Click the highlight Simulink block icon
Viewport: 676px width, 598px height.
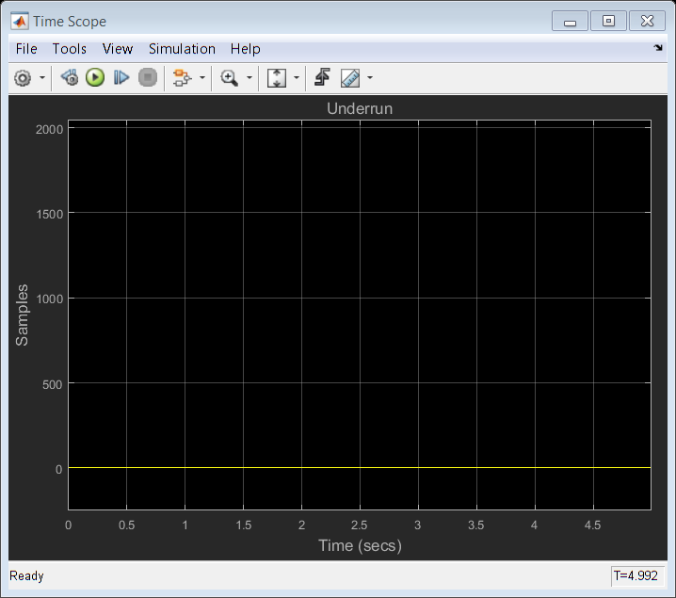click(x=182, y=78)
